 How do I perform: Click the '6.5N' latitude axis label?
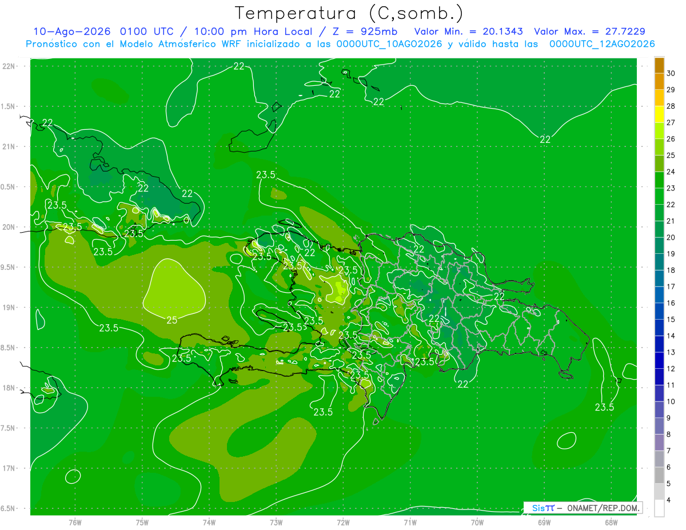[x=9, y=508]
